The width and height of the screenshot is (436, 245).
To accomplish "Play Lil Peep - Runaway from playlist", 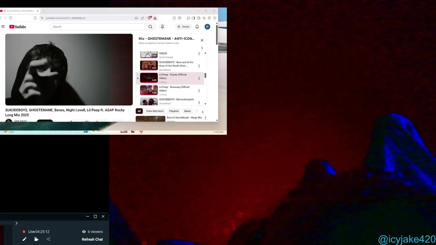I will [x=174, y=89].
